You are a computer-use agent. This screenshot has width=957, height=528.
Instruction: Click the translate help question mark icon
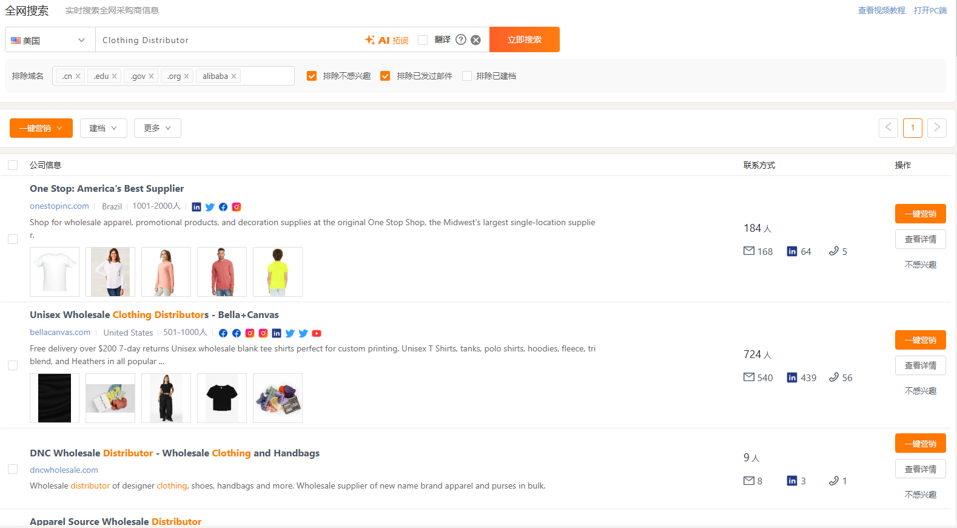click(461, 39)
